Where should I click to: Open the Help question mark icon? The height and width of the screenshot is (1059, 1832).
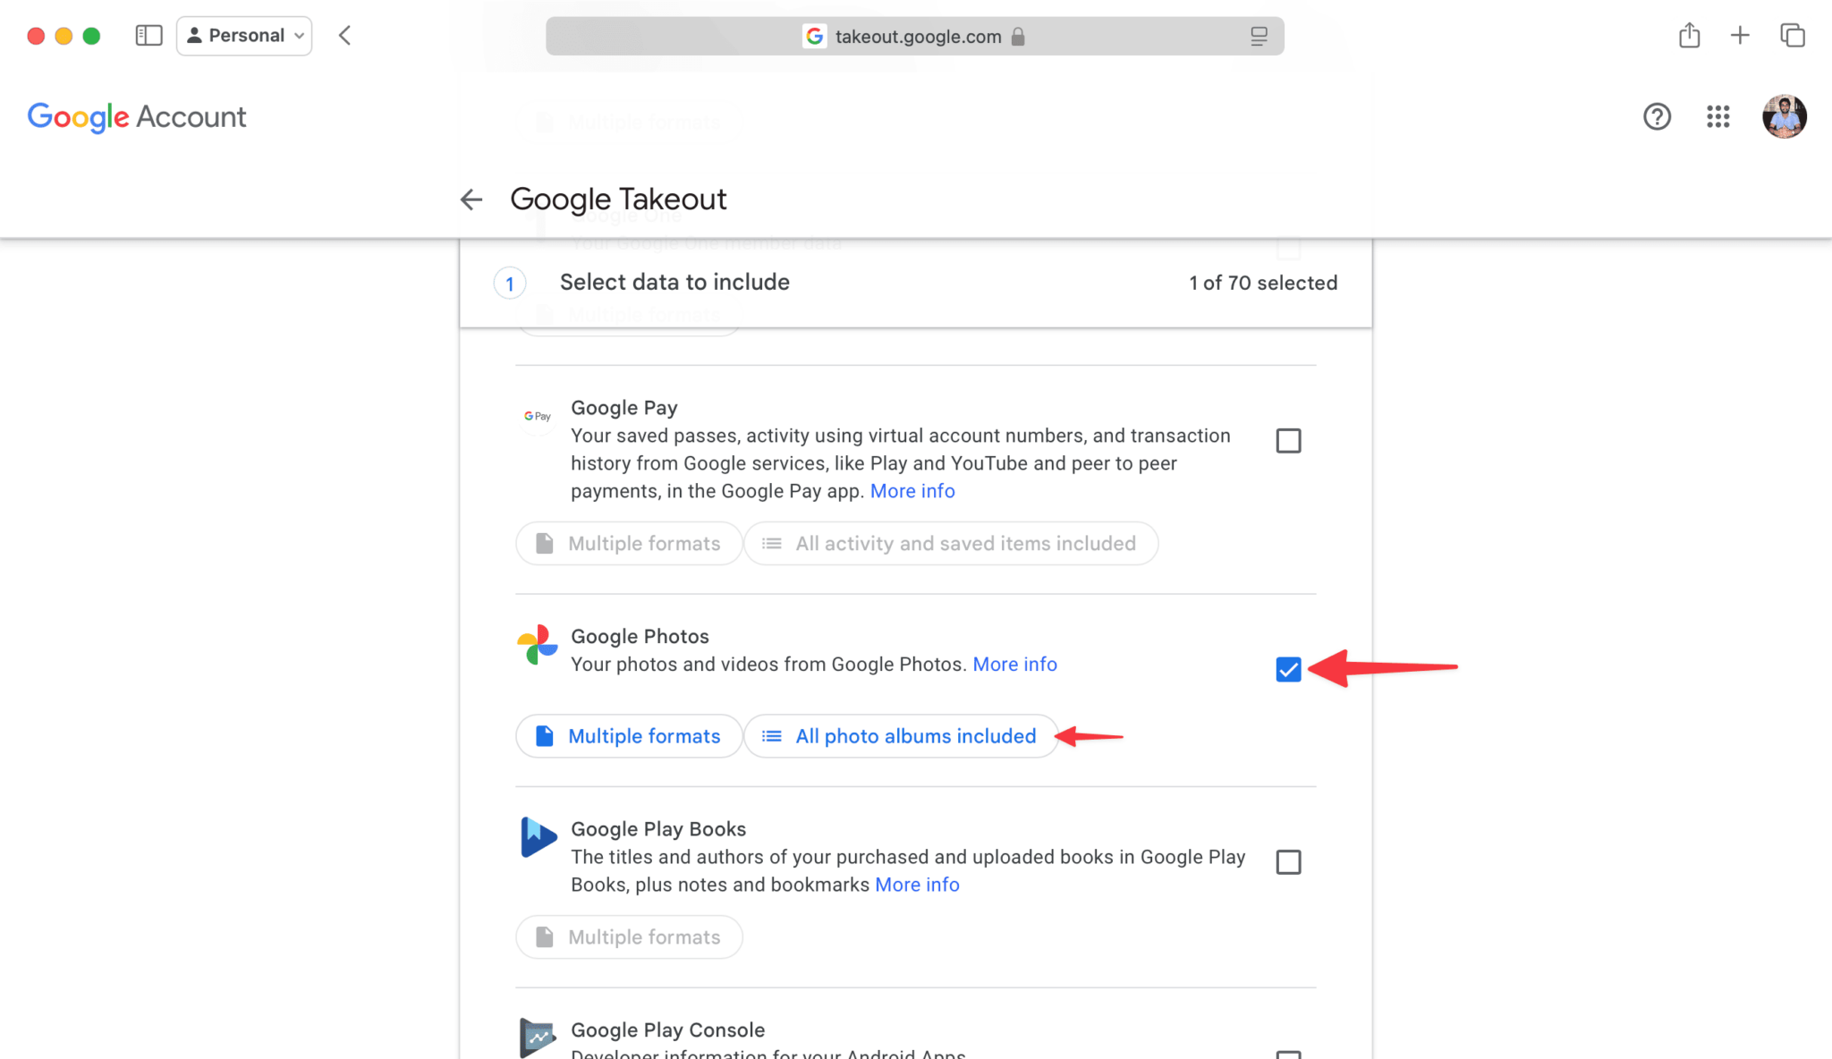1657,116
